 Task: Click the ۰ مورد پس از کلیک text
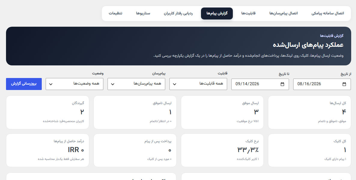pyautogui.click(x=160, y=159)
